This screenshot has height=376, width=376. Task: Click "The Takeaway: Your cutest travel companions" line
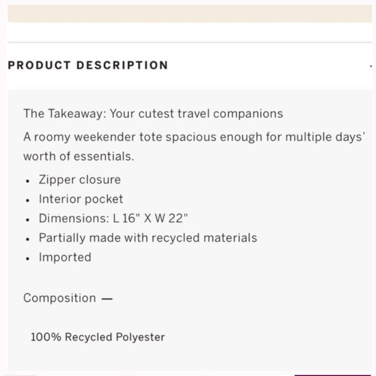153,113
